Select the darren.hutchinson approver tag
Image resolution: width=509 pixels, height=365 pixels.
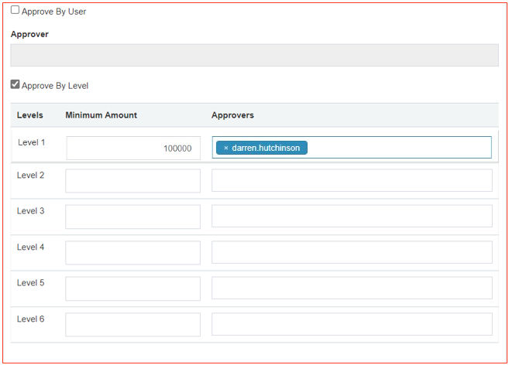266,148
